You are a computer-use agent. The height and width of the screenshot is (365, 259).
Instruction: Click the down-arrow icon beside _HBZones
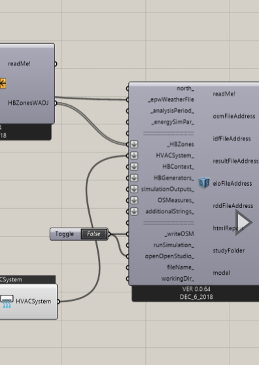click(x=134, y=145)
